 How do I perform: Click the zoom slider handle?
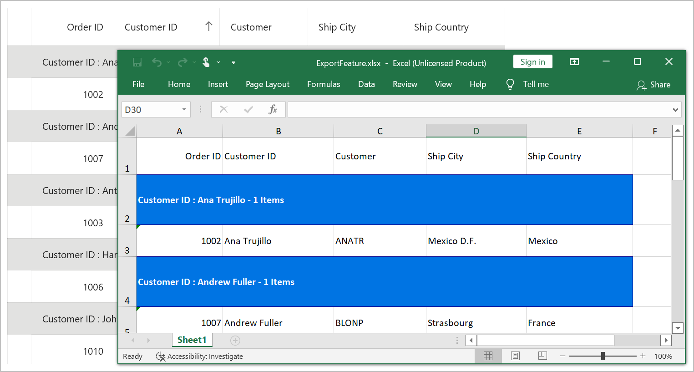pyautogui.click(x=603, y=356)
